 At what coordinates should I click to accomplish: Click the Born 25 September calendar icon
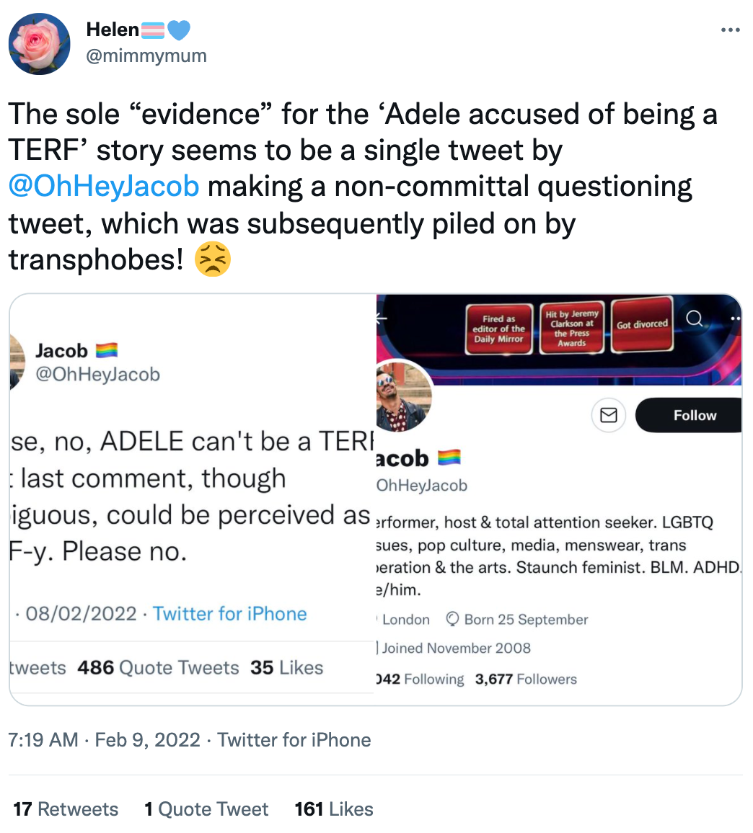click(x=453, y=619)
